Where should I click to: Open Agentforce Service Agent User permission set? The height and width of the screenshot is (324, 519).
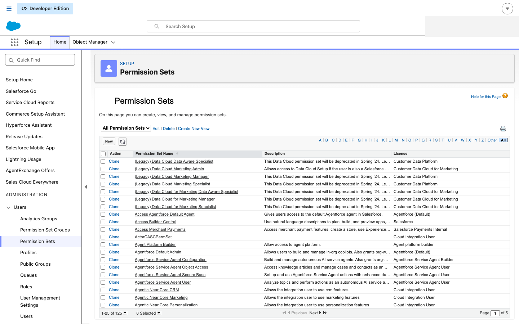[x=163, y=283]
